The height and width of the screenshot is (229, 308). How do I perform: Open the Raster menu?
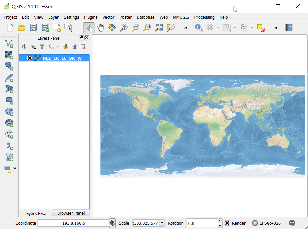[x=125, y=17]
